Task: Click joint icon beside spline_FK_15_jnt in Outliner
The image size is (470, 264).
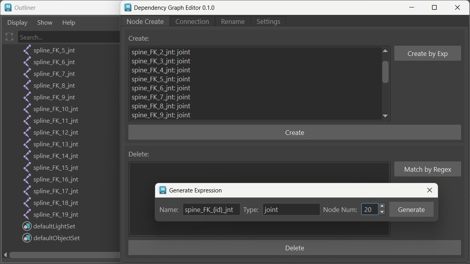Action: (x=27, y=167)
